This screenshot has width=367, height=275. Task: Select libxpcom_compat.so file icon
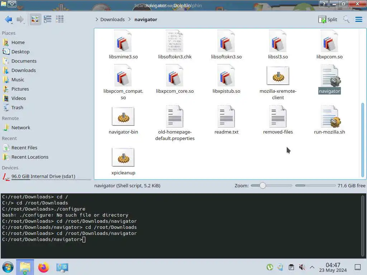click(x=123, y=76)
